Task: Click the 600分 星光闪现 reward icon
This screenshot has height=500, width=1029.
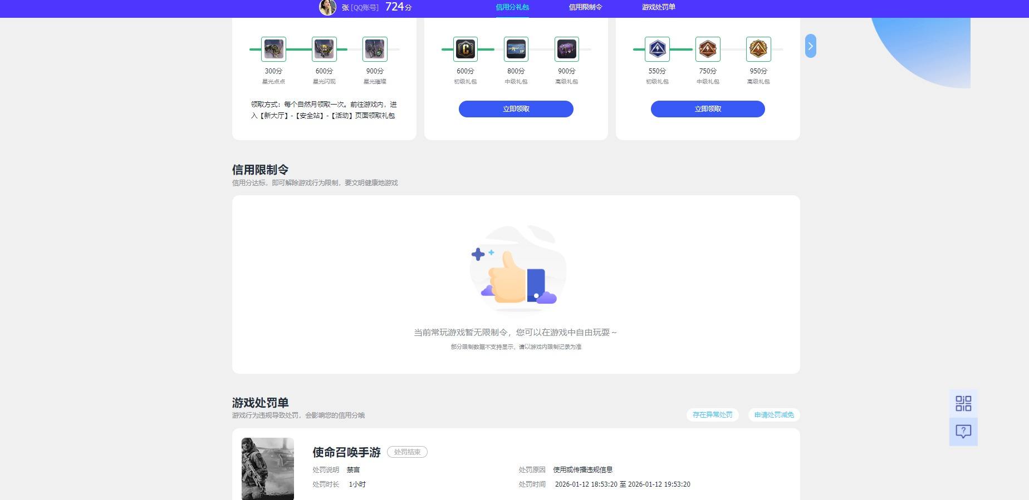Action: click(324, 49)
